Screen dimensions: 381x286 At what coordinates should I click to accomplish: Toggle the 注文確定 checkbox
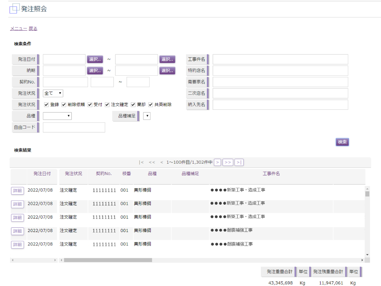107,104
